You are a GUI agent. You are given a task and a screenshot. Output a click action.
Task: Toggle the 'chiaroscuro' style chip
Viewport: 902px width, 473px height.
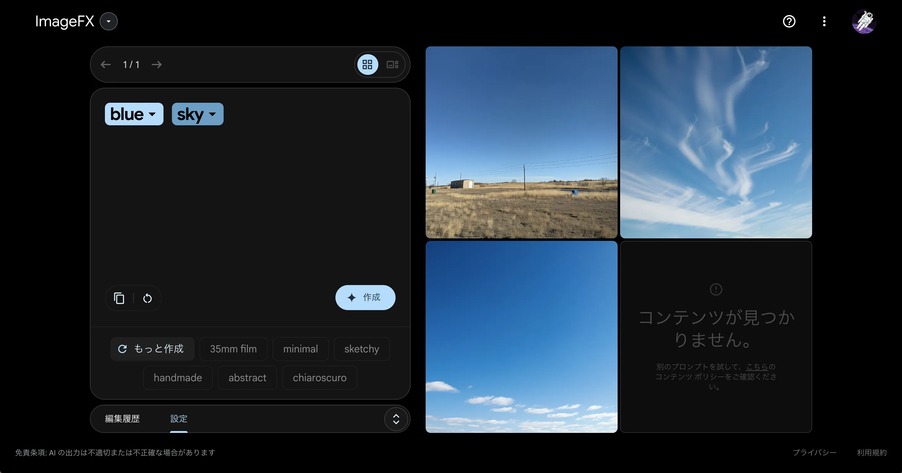(x=319, y=377)
